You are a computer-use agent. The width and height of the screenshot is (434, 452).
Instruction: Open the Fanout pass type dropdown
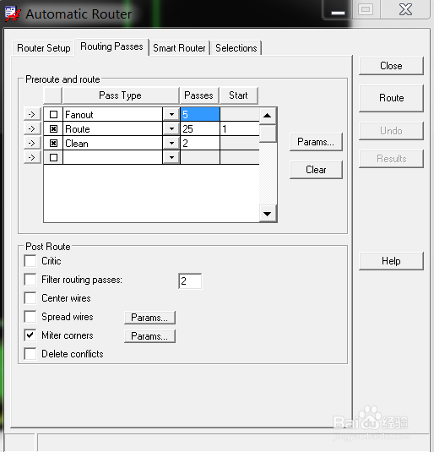(171, 114)
